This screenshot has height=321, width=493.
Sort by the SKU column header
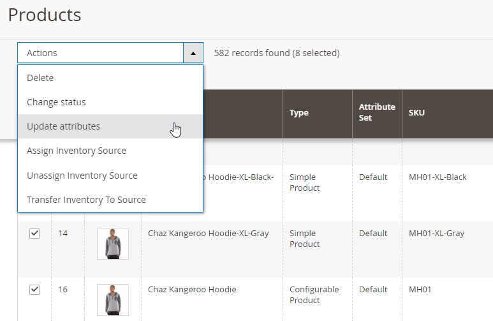click(448, 113)
